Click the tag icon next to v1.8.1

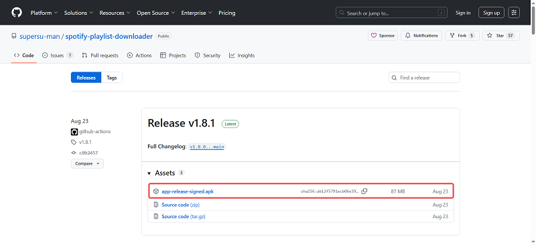point(74,142)
